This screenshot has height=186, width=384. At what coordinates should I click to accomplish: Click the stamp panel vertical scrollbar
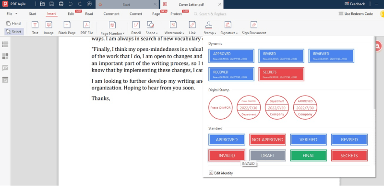[x=374, y=72]
